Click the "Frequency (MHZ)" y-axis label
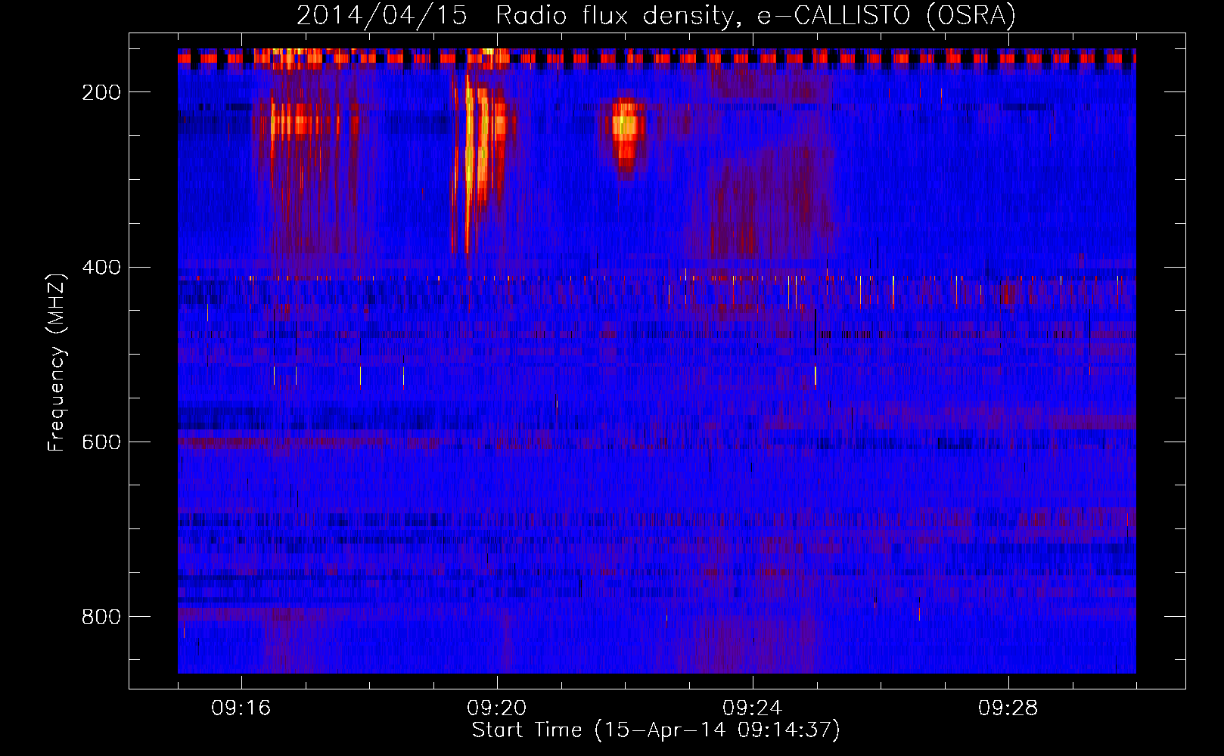 click(57, 362)
